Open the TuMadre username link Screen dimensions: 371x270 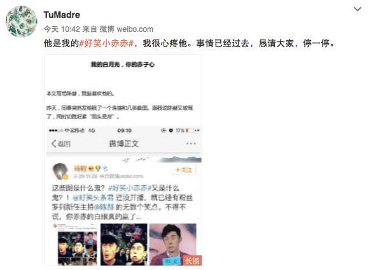tap(62, 15)
